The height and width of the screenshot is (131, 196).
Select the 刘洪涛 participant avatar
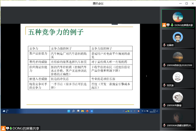(x=178, y=77)
